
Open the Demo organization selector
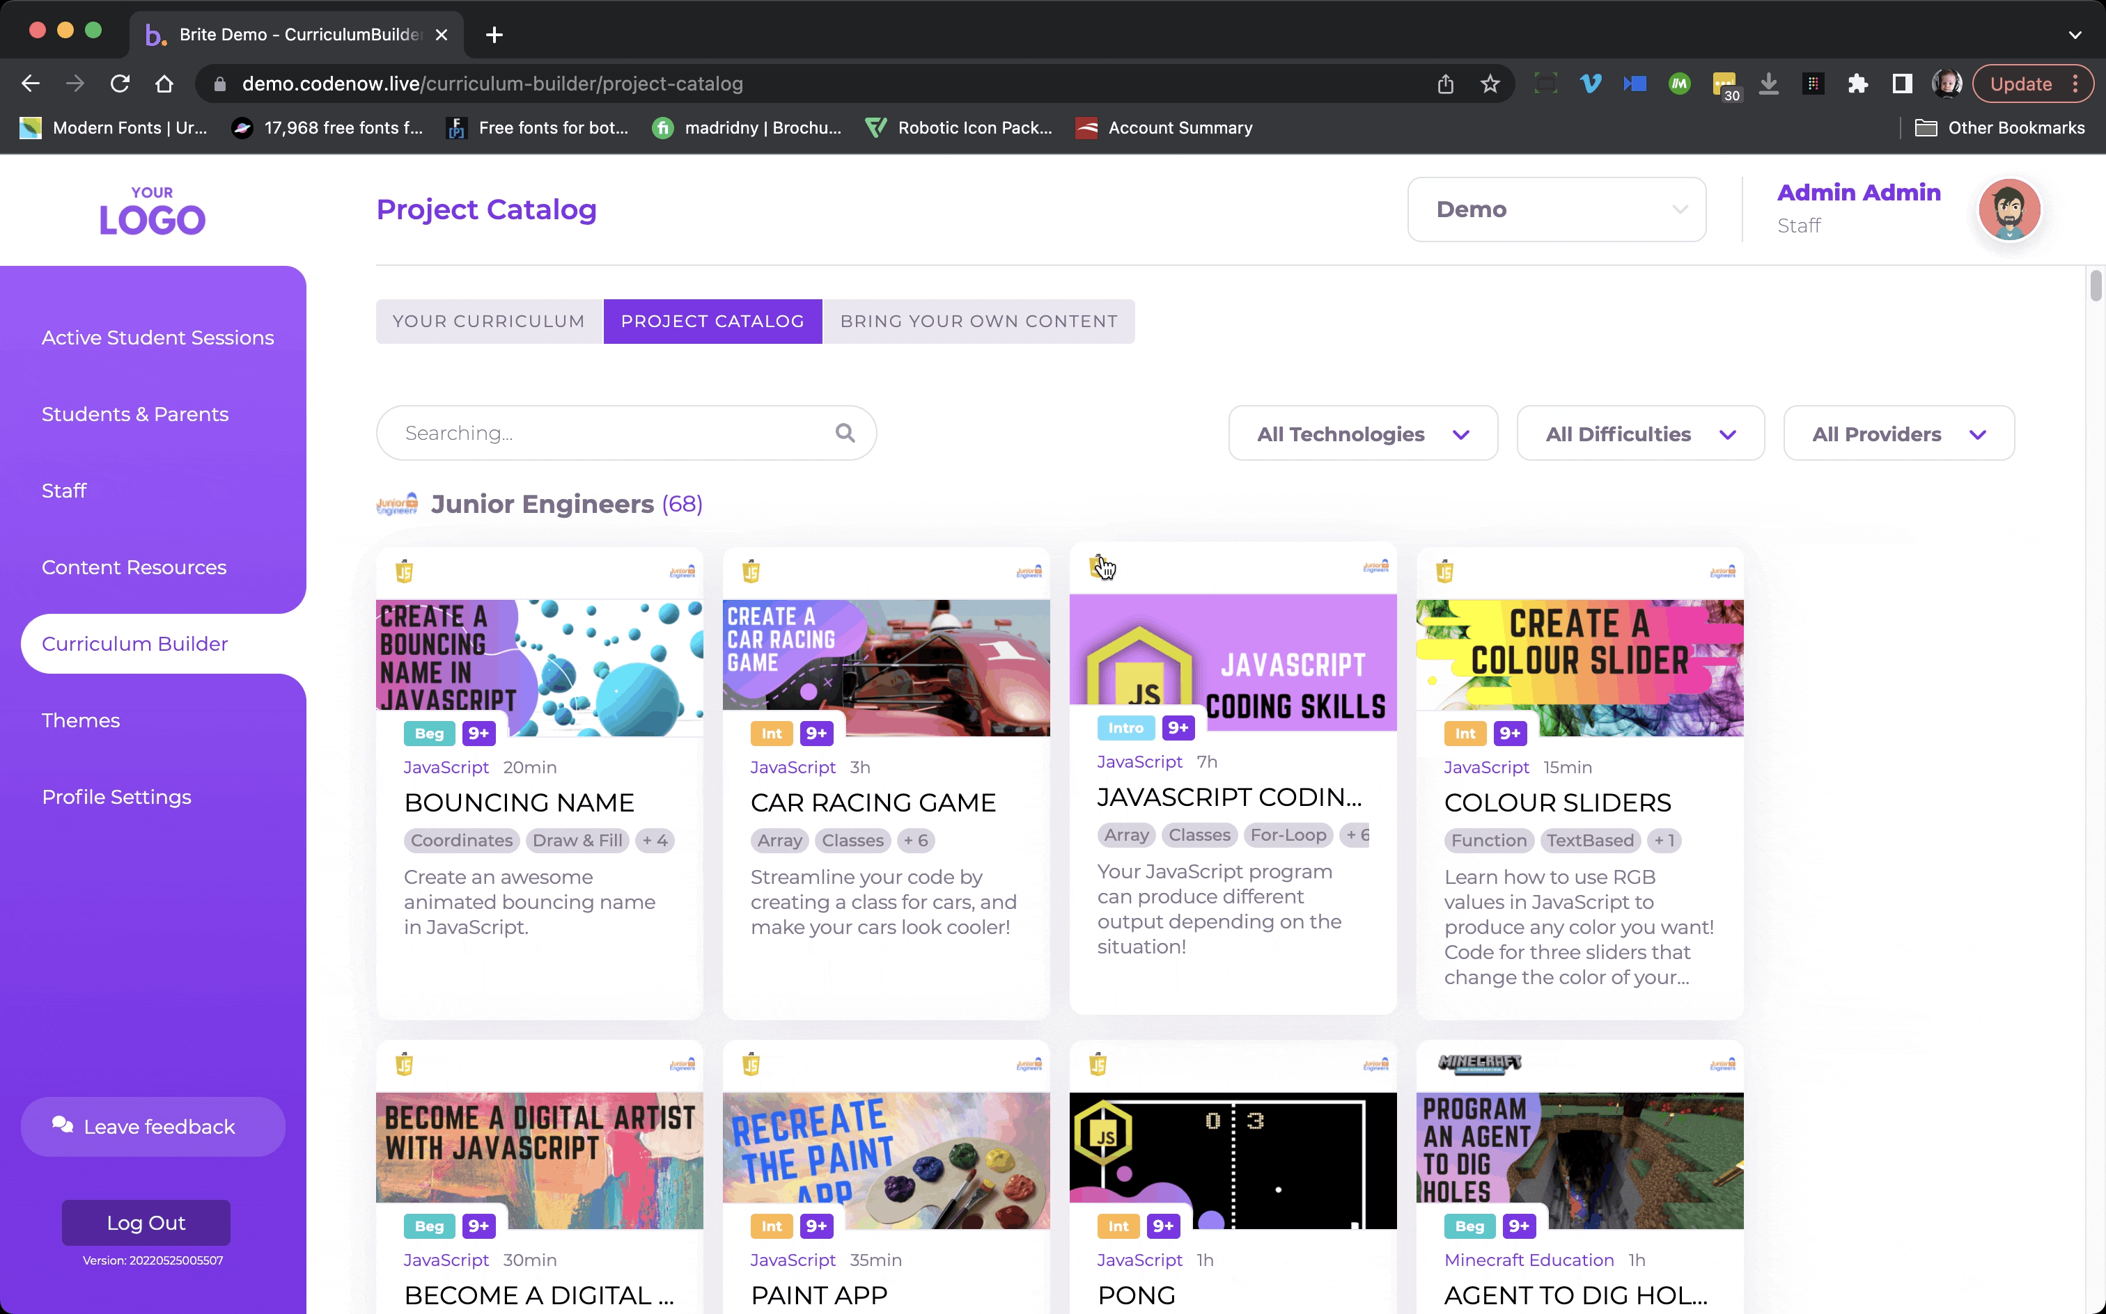click(x=1556, y=209)
